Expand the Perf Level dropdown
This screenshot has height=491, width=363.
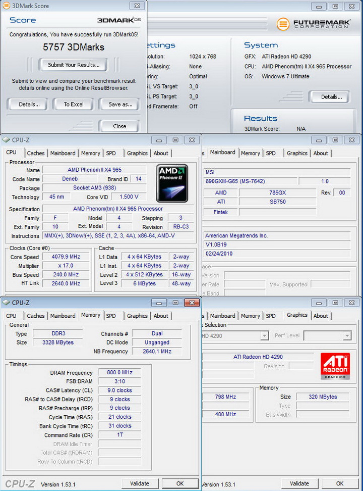pyautogui.click(x=347, y=336)
